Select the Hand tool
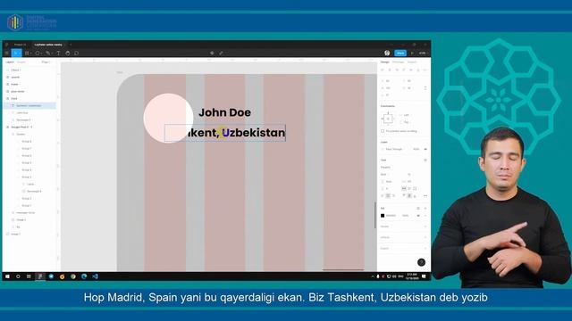 click(68, 53)
